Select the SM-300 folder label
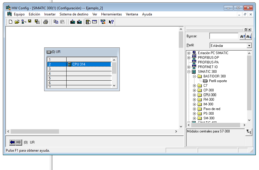This screenshot has width=259, height=170. (209, 118)
